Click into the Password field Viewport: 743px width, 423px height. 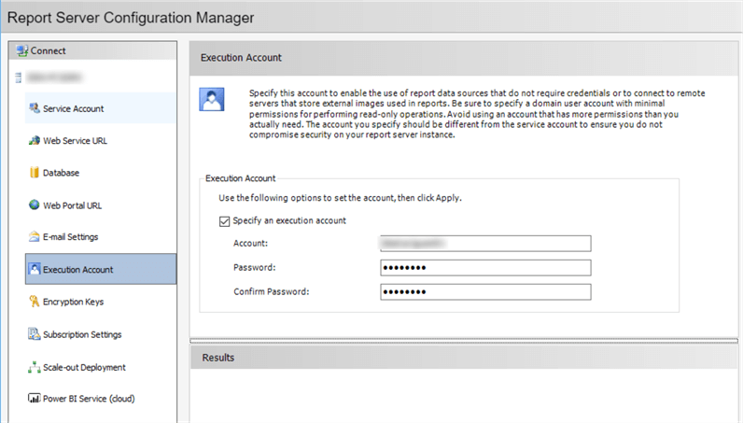click(485, 267)
